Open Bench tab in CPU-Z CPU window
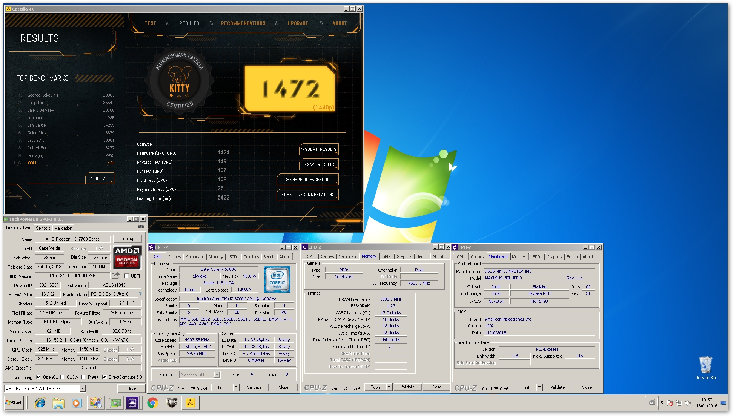This screenshot has height=416, width=733. point(269,257)
